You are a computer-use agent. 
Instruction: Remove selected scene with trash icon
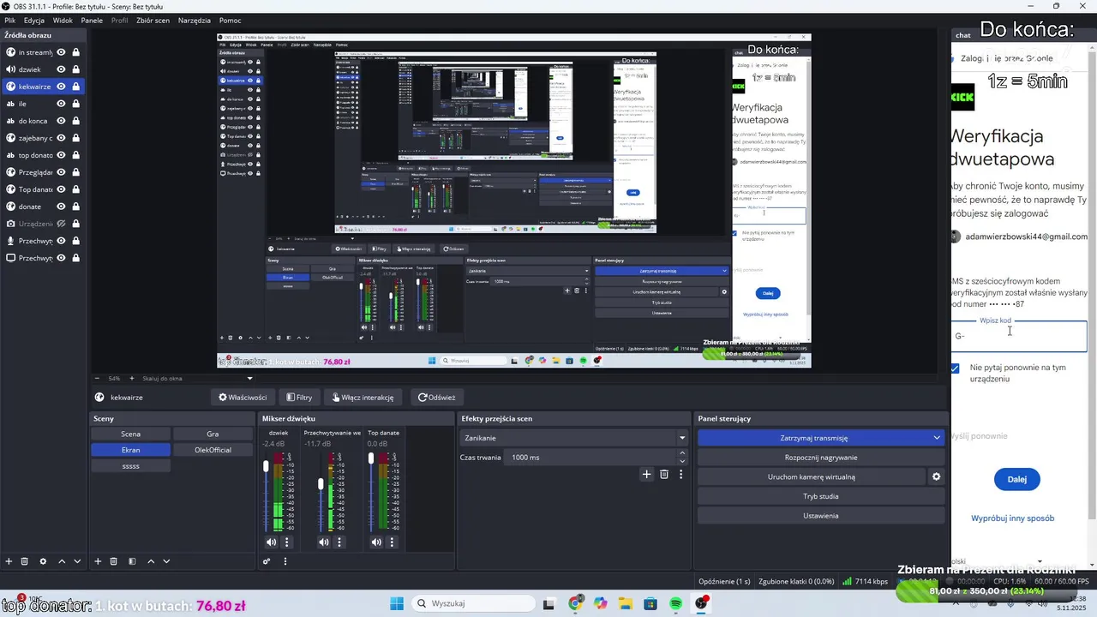[113, 561]
